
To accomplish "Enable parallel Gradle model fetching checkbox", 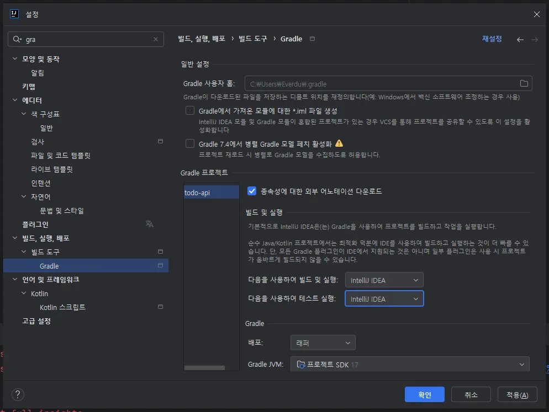I will pyautogui.click(x=190, y=143).
